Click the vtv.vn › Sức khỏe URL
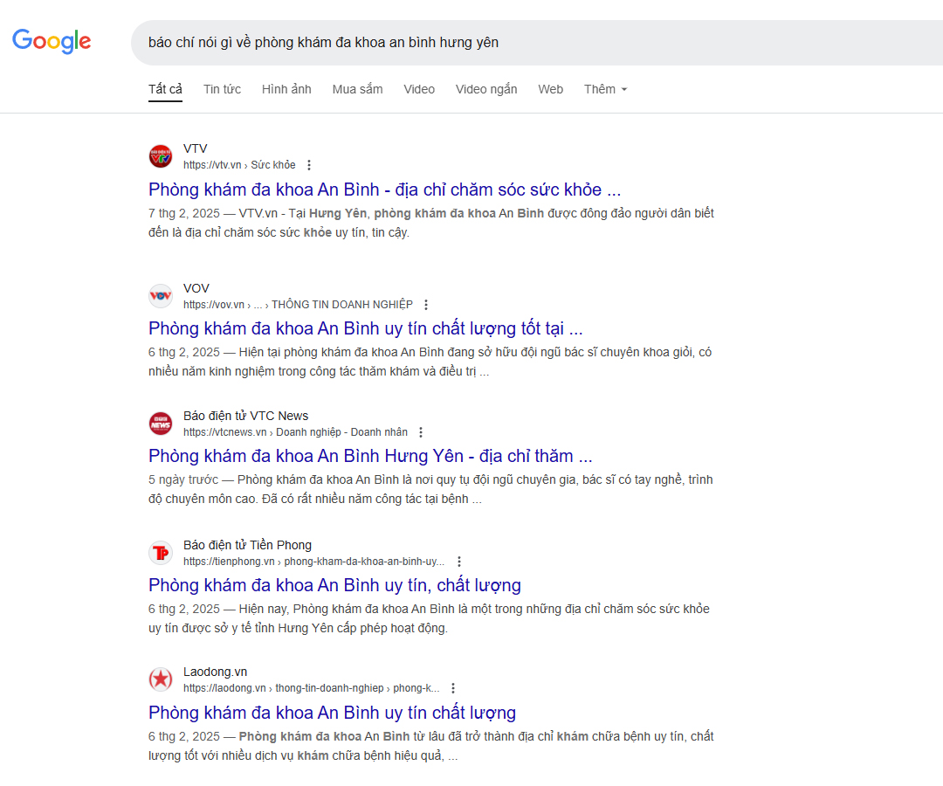This screenshot has height=786, width=943. (x=239, y=165)
